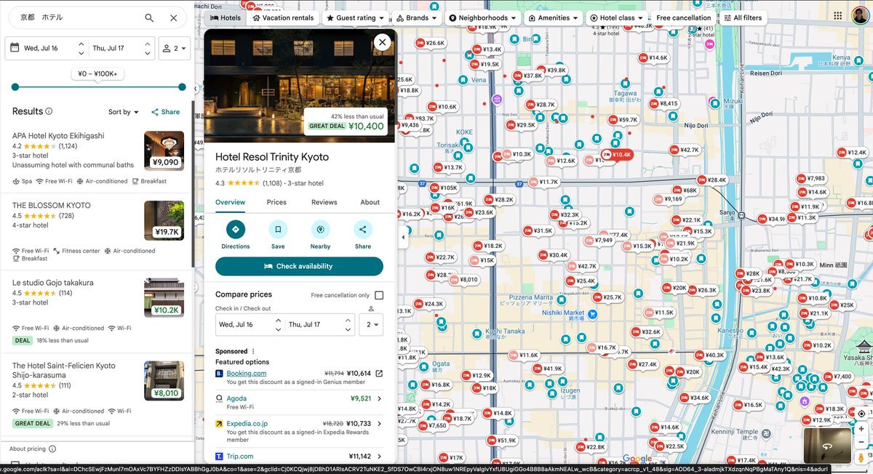Open the Booking.com link
This screenshot has width=873, height=474.
(x=246, y=373)
